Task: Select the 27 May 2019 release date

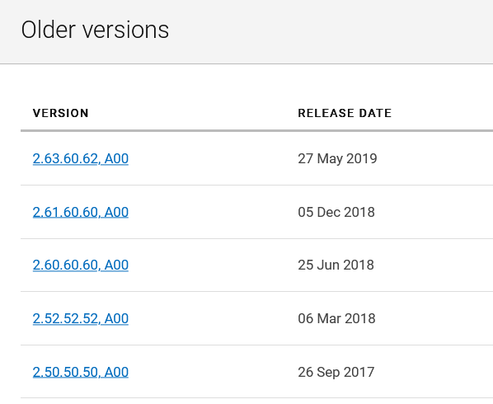Action: click(x=337, y=158)
